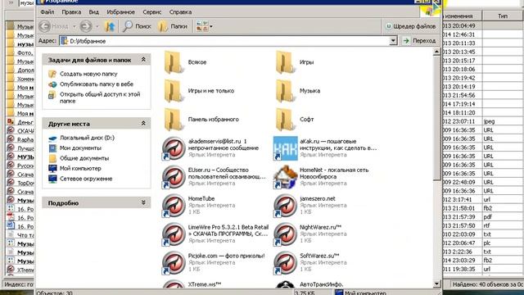
Task: Select the jameszero.net shortcut icon
Action: 285,206
